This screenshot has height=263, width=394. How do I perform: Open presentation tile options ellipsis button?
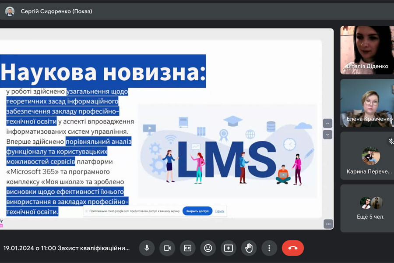point(328,224)
